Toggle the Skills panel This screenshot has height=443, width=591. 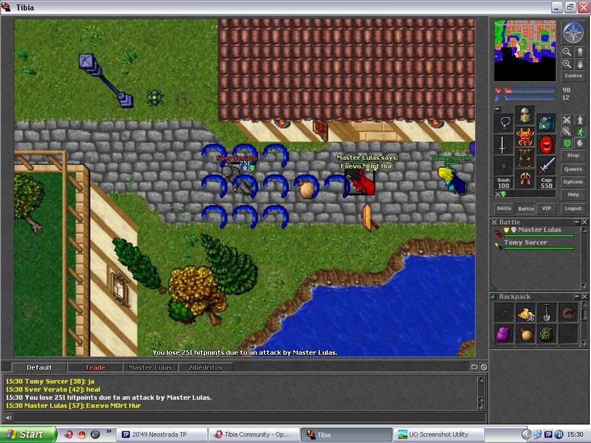coord(504,208)
